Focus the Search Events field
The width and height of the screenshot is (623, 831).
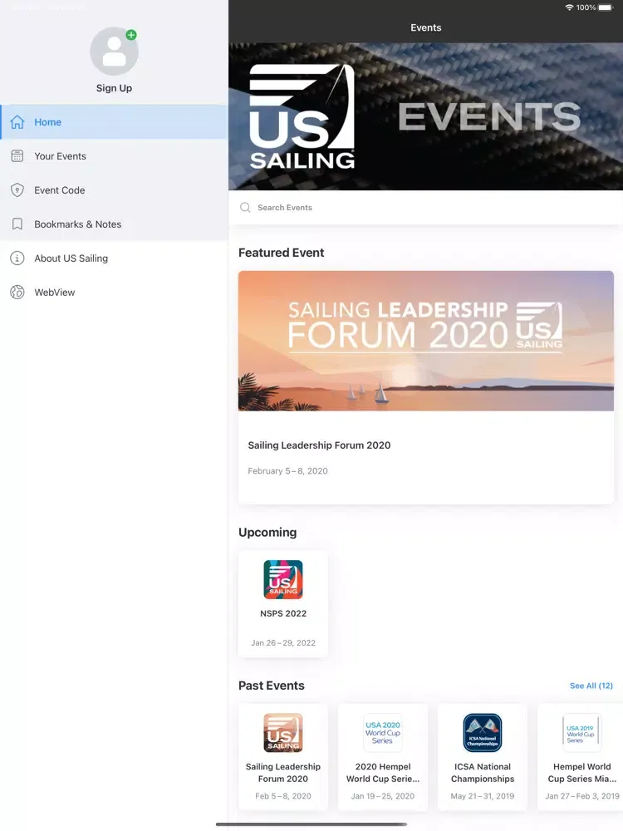(x=426, y=207)
